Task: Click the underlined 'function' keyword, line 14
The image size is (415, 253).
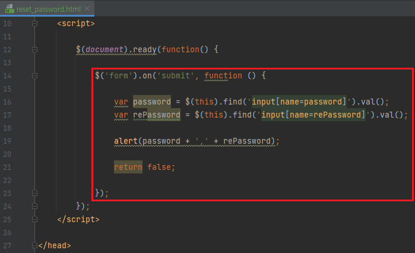Action: [223, 75]
